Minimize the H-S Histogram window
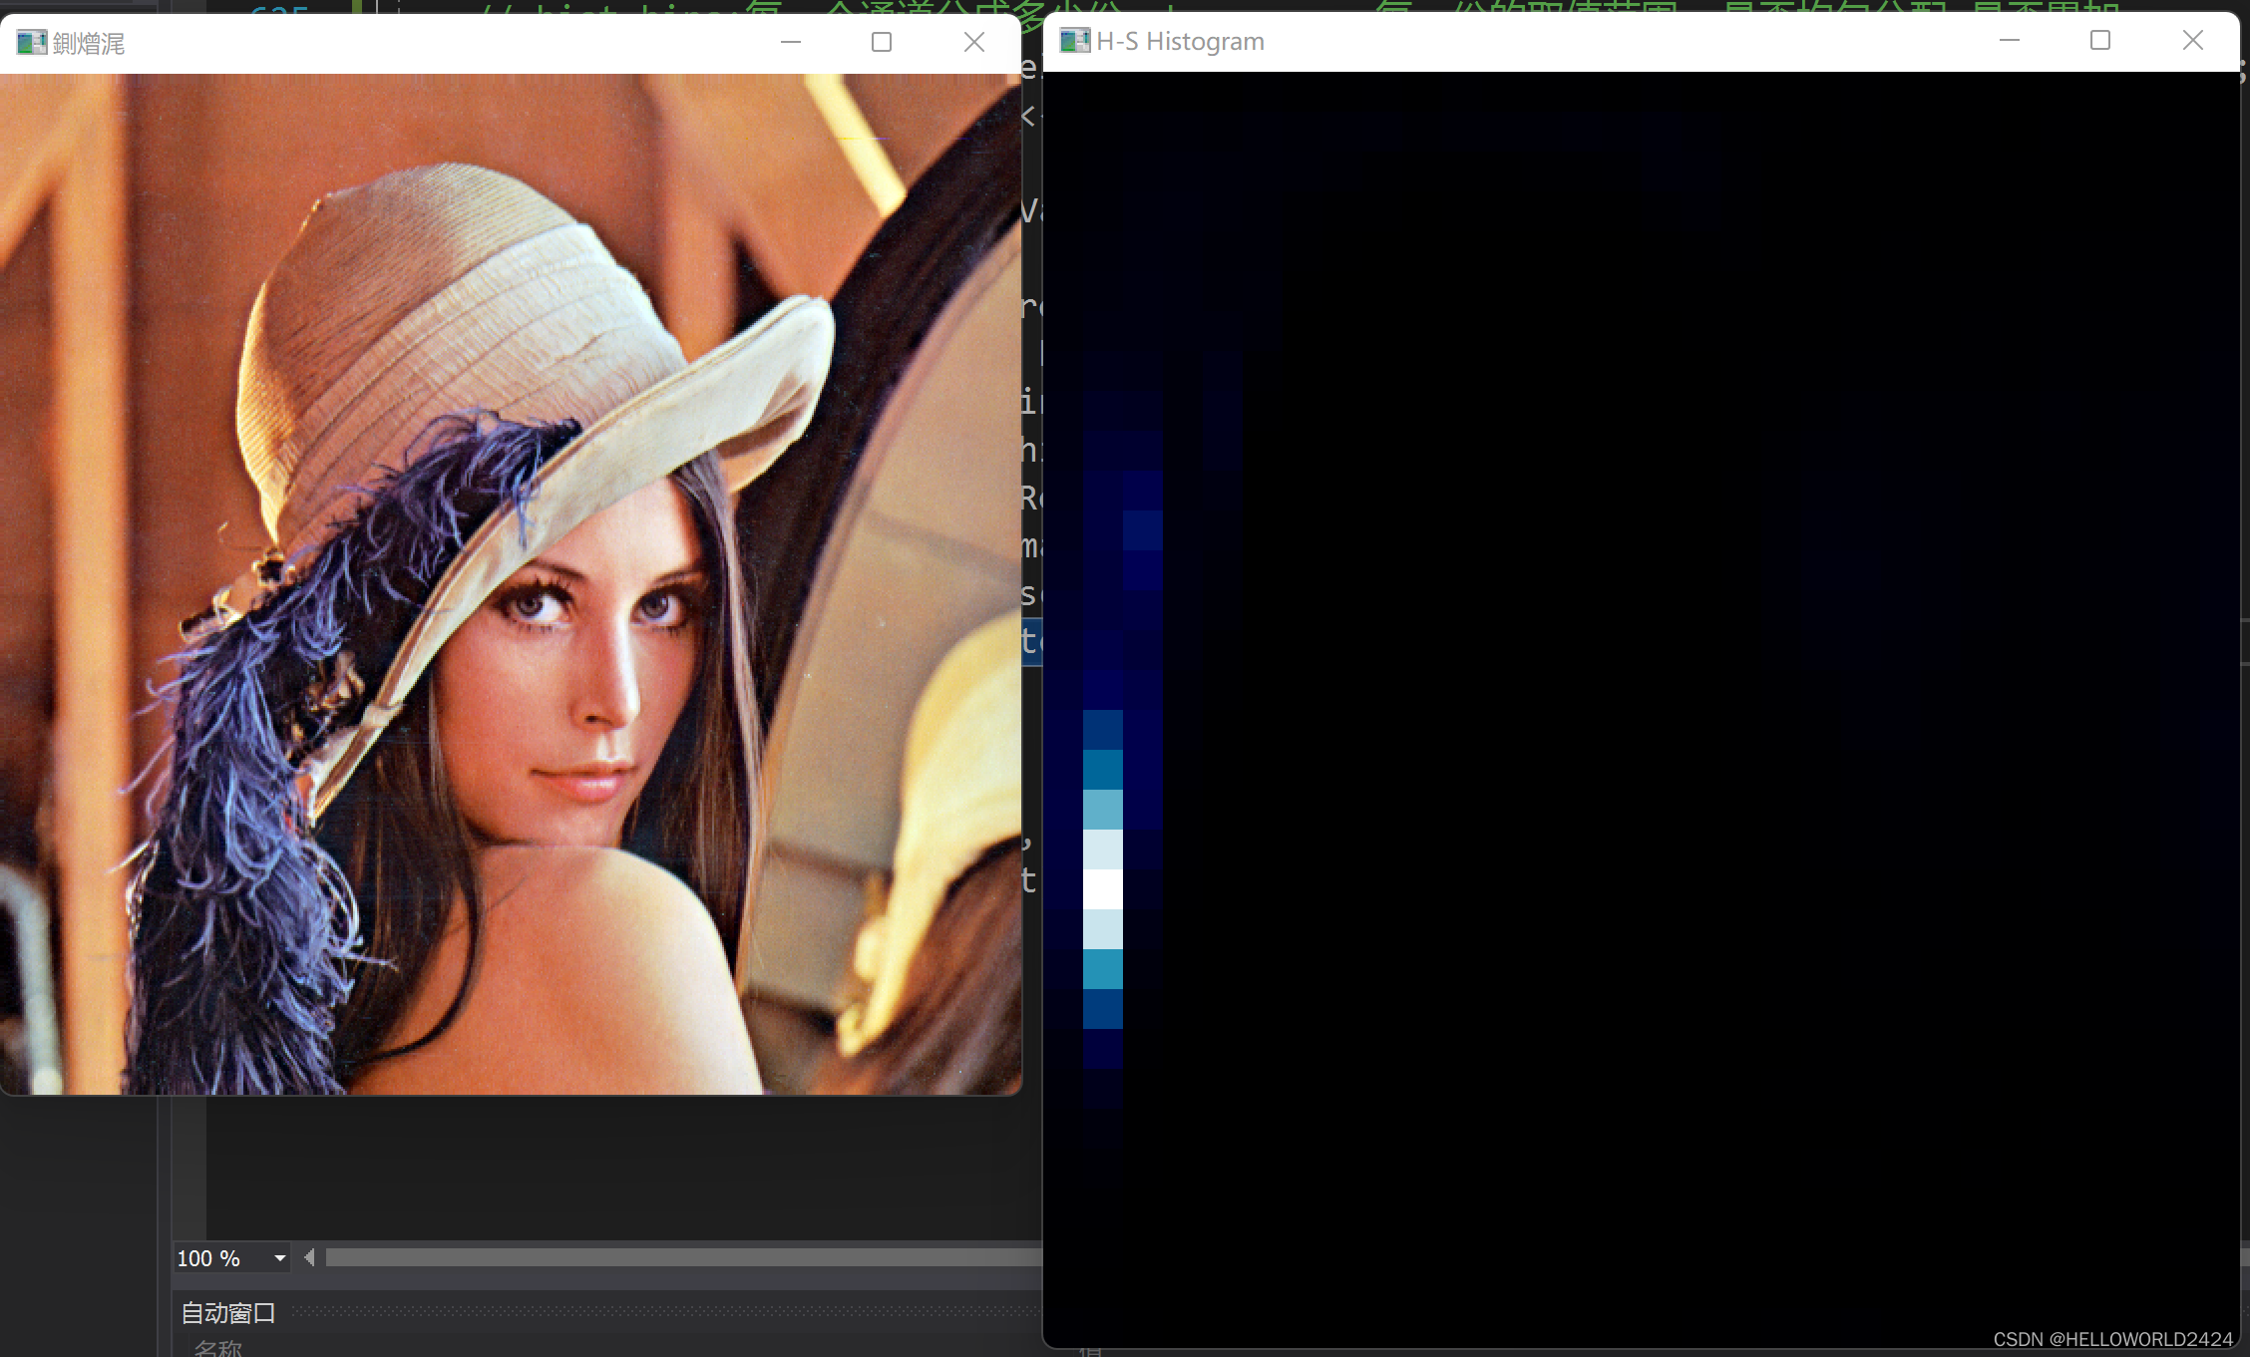 2010,41
